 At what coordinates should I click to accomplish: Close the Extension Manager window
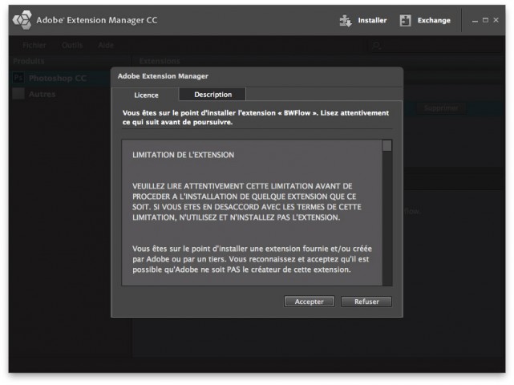496,20
